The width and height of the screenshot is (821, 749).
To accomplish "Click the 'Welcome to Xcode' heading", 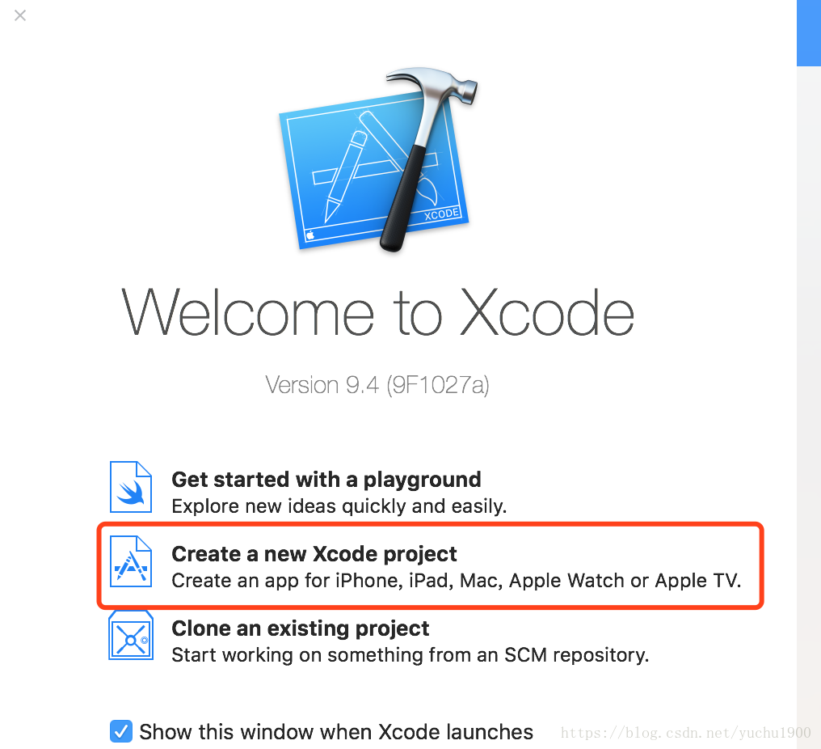I will 377,313.
